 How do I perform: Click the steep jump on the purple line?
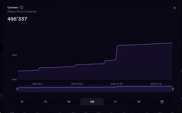tap(116, 53)
